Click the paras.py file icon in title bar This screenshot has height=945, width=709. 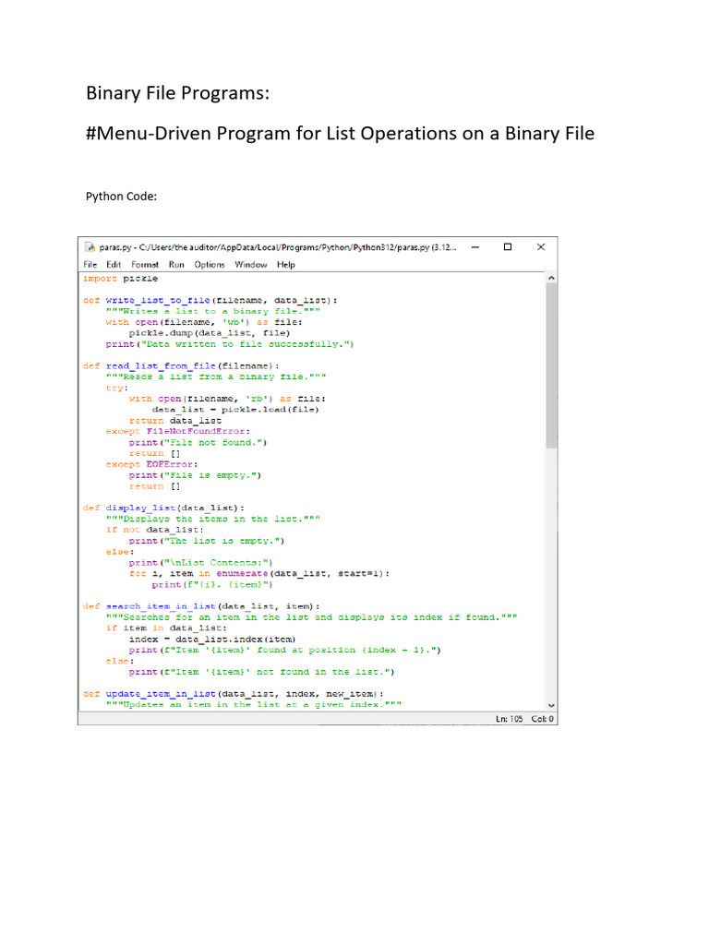[x=90, y=247]
